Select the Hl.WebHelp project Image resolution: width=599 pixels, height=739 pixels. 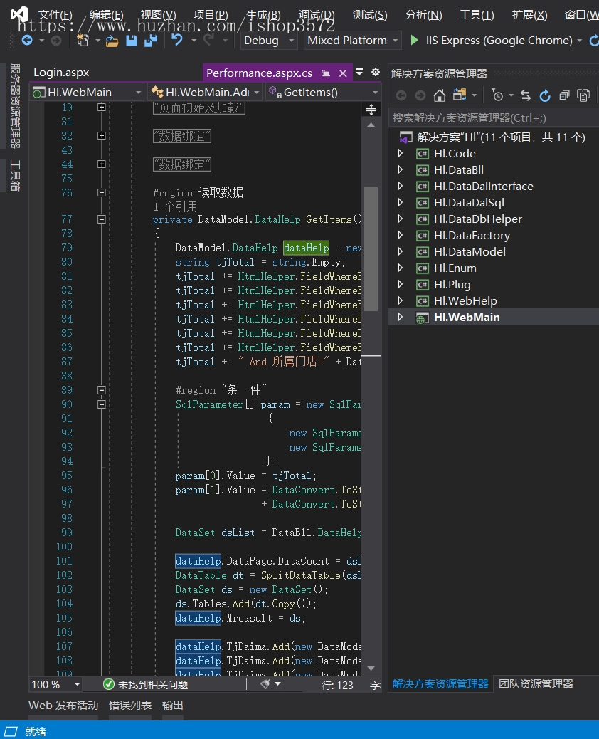465,300
